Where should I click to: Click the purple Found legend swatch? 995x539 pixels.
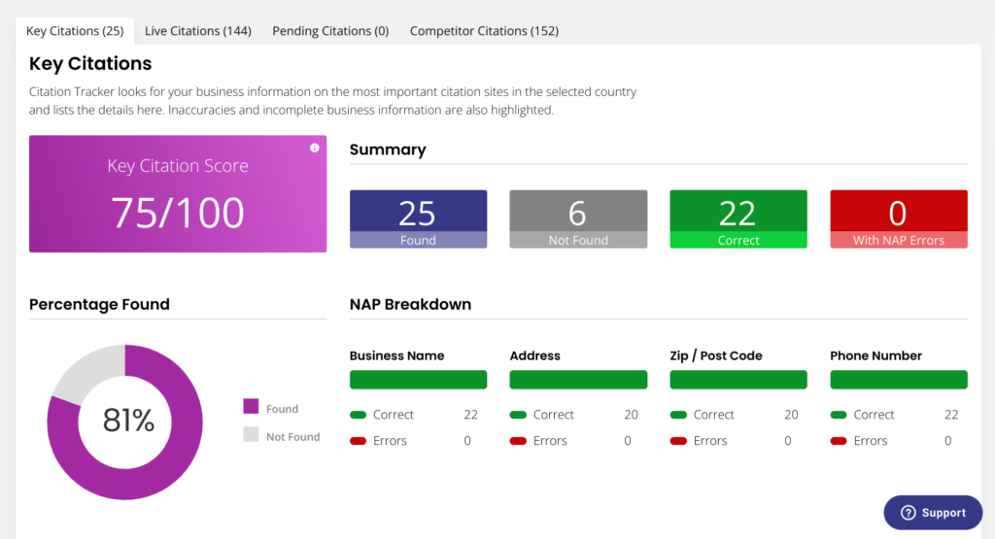coord(251,408)
